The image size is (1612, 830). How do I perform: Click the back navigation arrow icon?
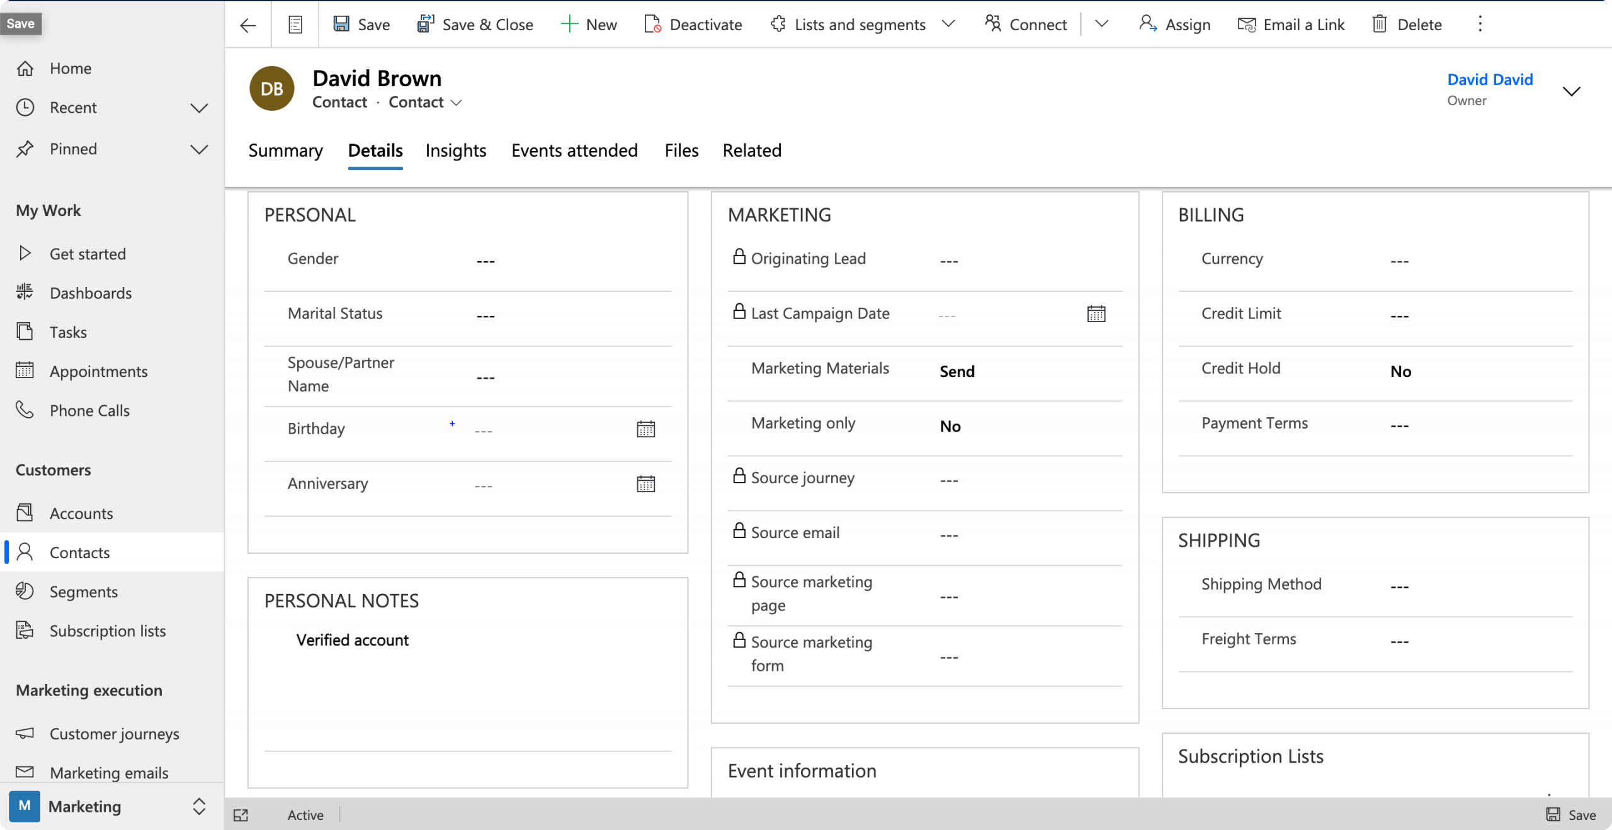pyautogui.click(x=247, y=25)
